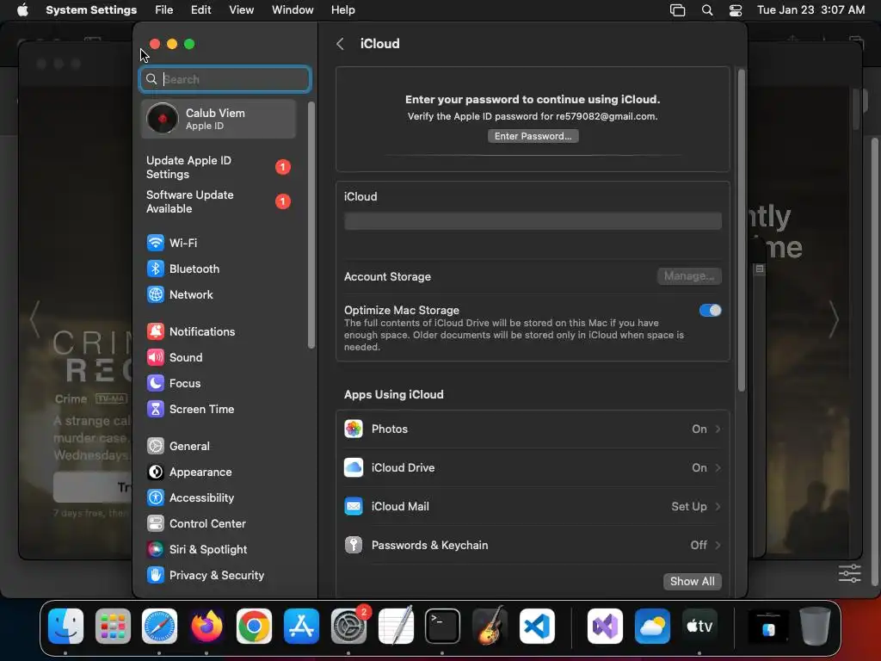Click the iCloud pane scrollbar
The image size is (881, 661).
click(x=741, y=231)
